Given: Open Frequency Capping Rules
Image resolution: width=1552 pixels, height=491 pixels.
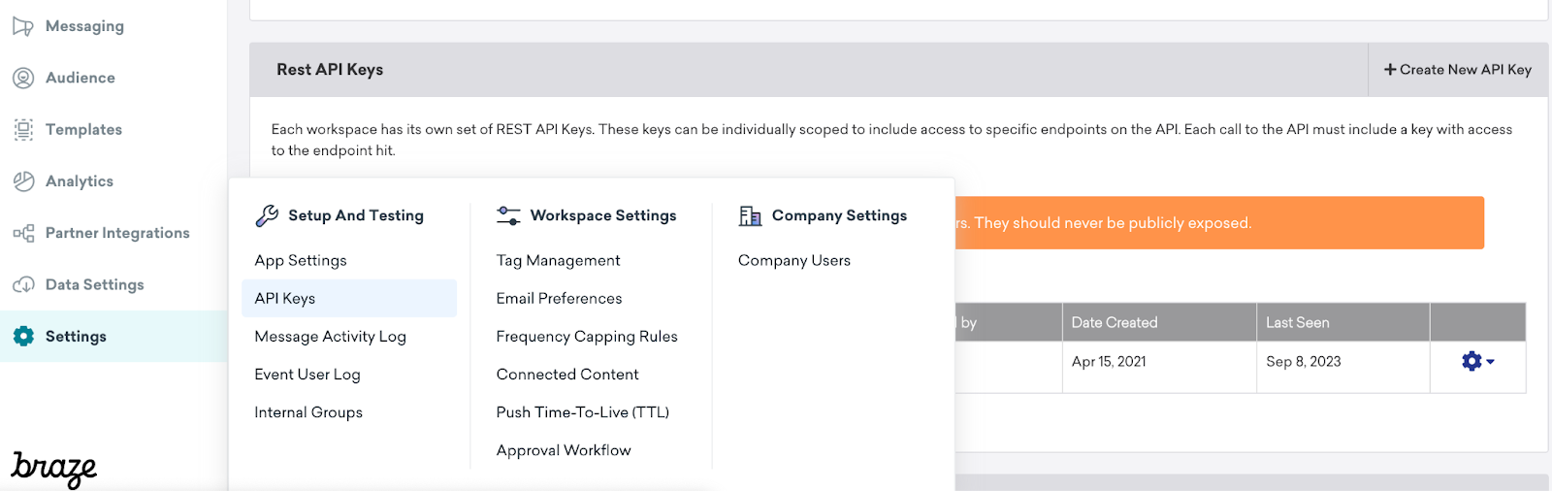Looking at the screenshot, I should tap(587, 337).
